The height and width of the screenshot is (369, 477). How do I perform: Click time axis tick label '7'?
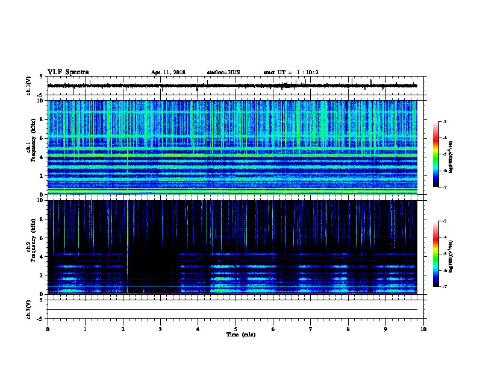[311, 329]
